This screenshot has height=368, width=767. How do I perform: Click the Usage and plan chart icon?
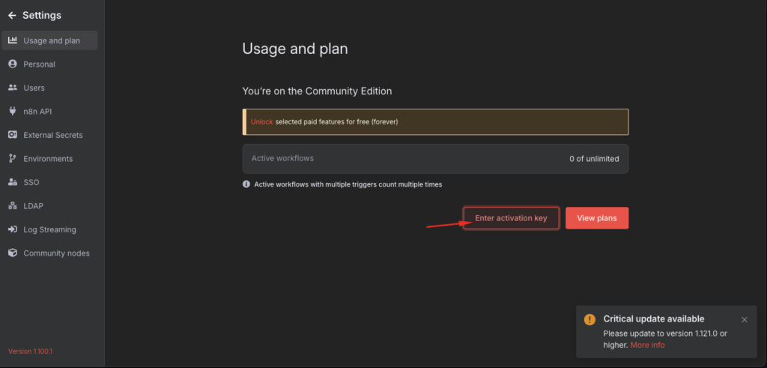click(12, 40)
